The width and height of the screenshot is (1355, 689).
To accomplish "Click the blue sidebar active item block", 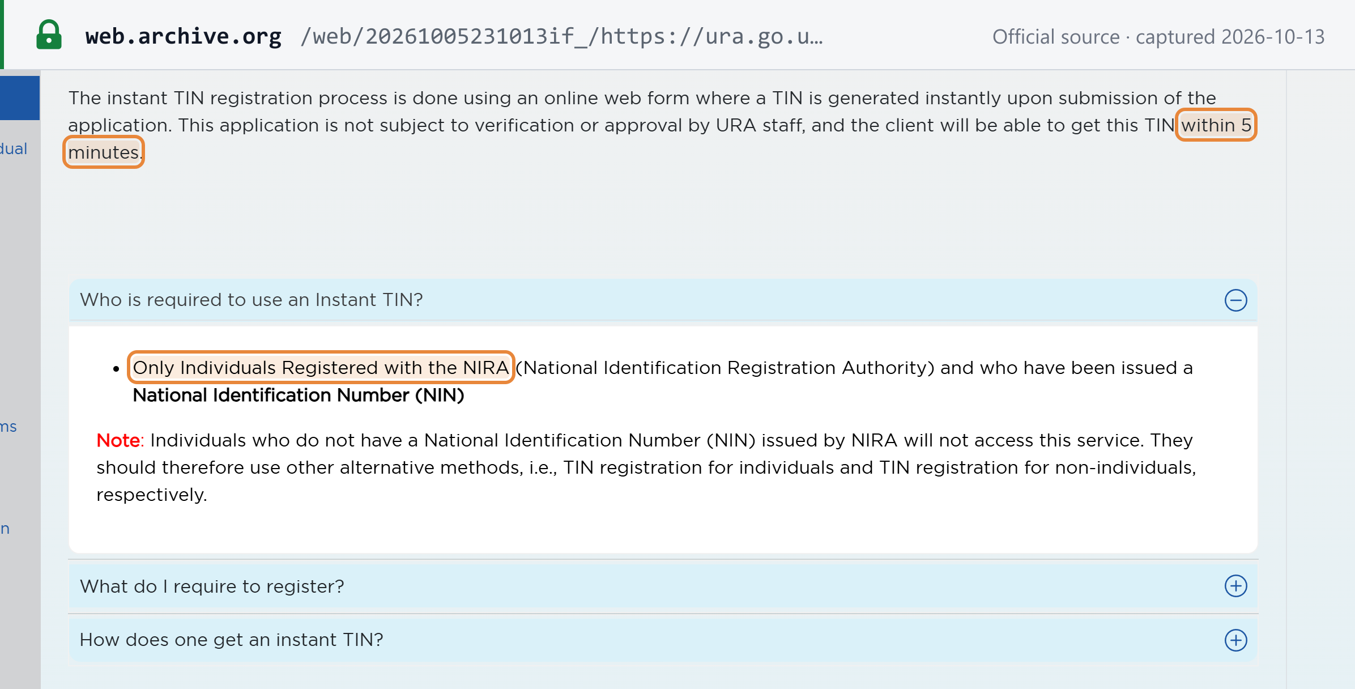I will click(20, 97).
